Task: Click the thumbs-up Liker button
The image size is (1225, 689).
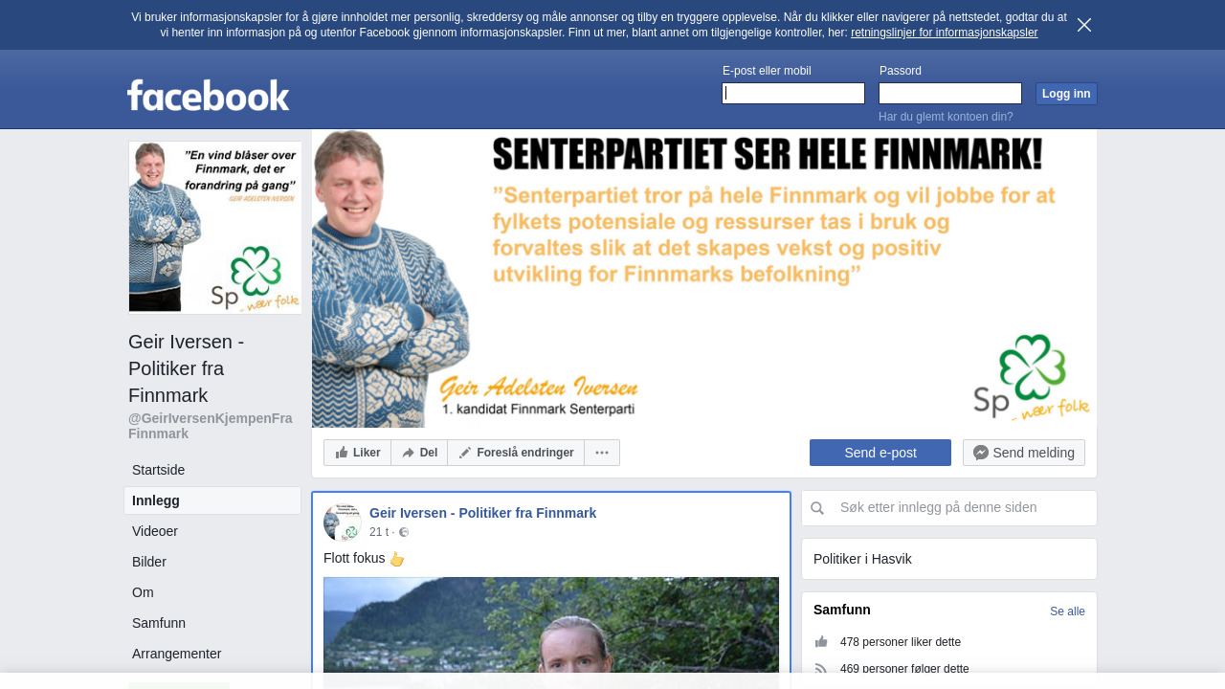Action: pyautogui.click(x=357, y=453)
